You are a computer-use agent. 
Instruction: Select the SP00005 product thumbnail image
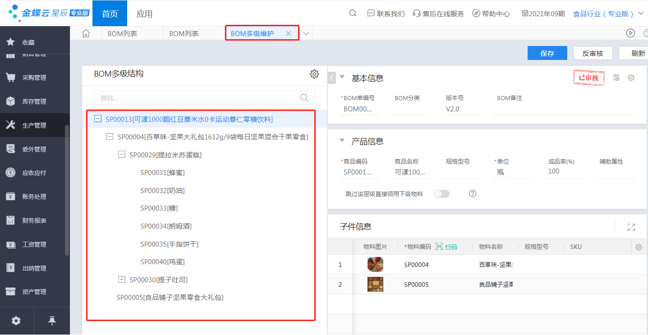coord(375,285)
